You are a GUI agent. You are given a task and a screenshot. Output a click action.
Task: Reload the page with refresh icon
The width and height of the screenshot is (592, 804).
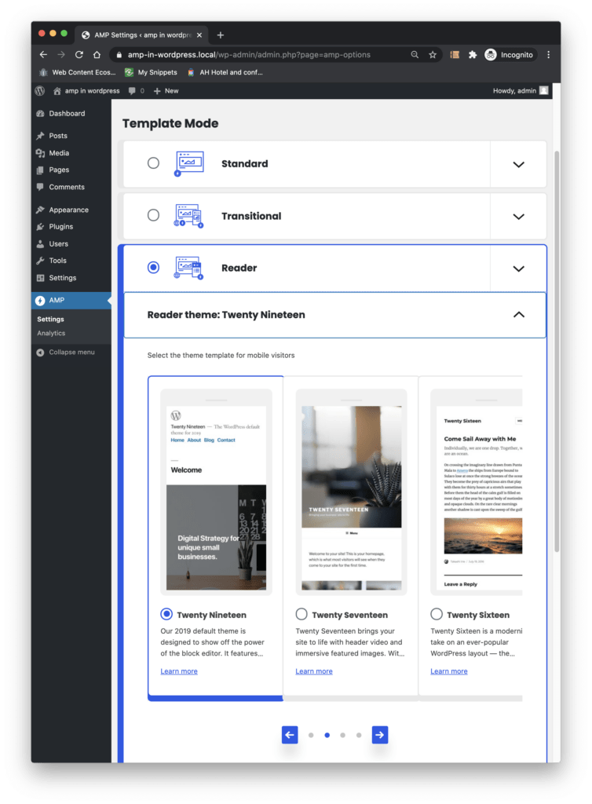coord(79,55)
